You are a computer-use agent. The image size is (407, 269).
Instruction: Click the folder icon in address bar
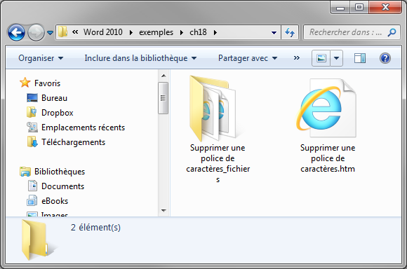62,32
